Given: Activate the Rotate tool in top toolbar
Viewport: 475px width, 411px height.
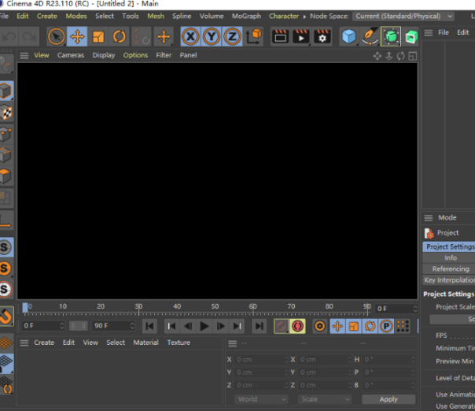Looking at the screenshot, I should tap(119, 37).
